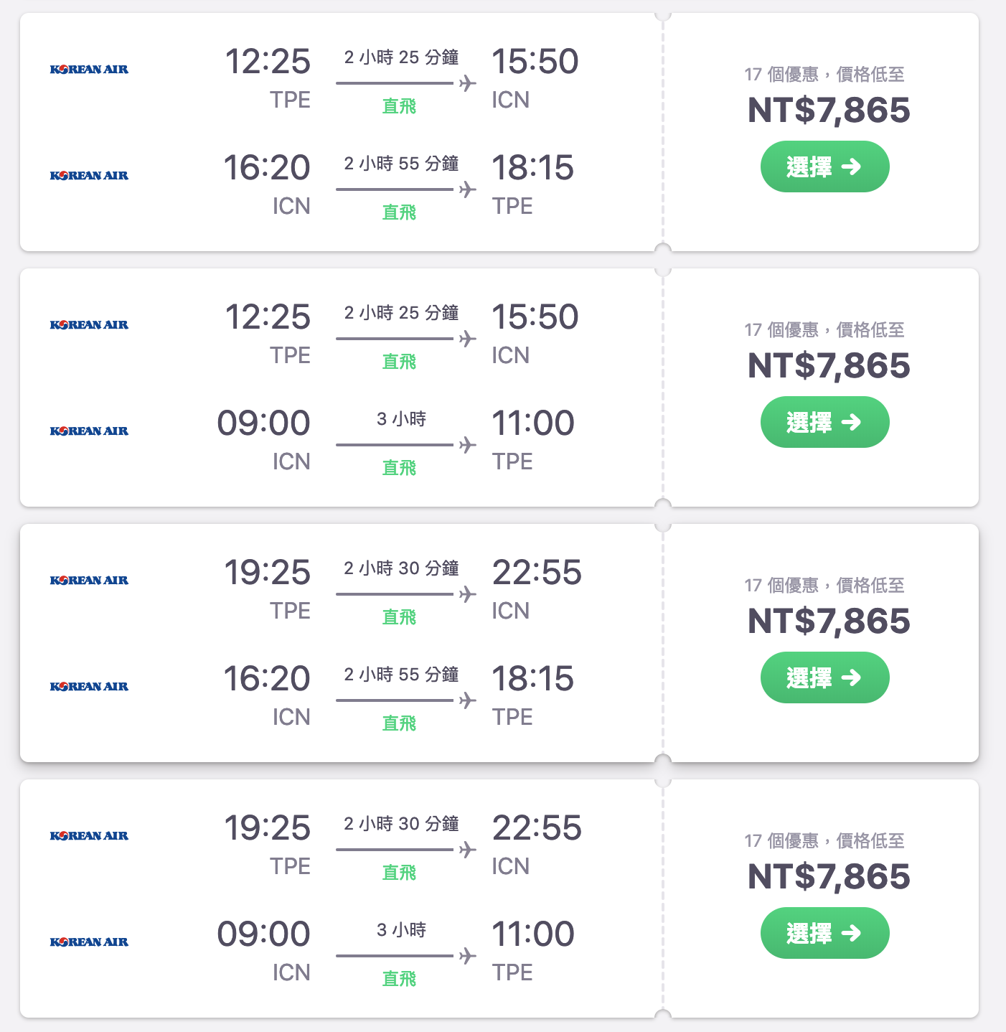The height and width of the screenshot is (1032, 1006).
Task: Click NT$7,865 price in the third card
Action: [x=829, y=621]
